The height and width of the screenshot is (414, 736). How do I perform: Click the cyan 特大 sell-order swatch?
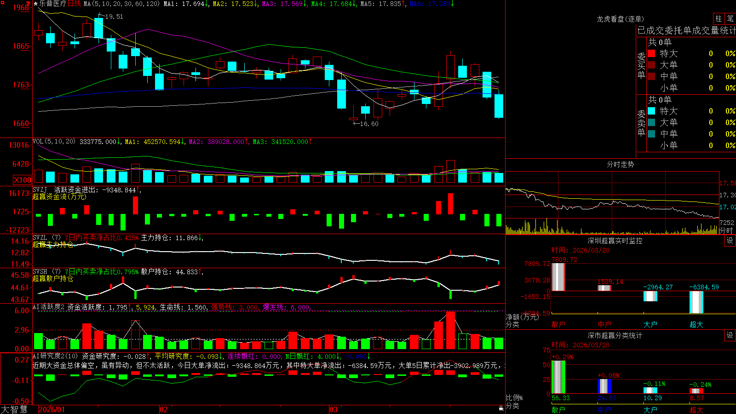(651, 111)
